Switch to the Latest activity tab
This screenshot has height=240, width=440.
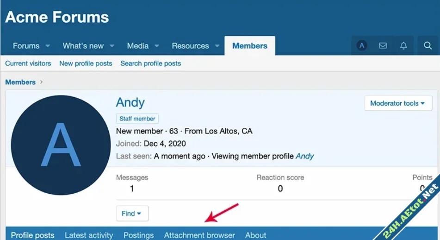coord(89,235)
